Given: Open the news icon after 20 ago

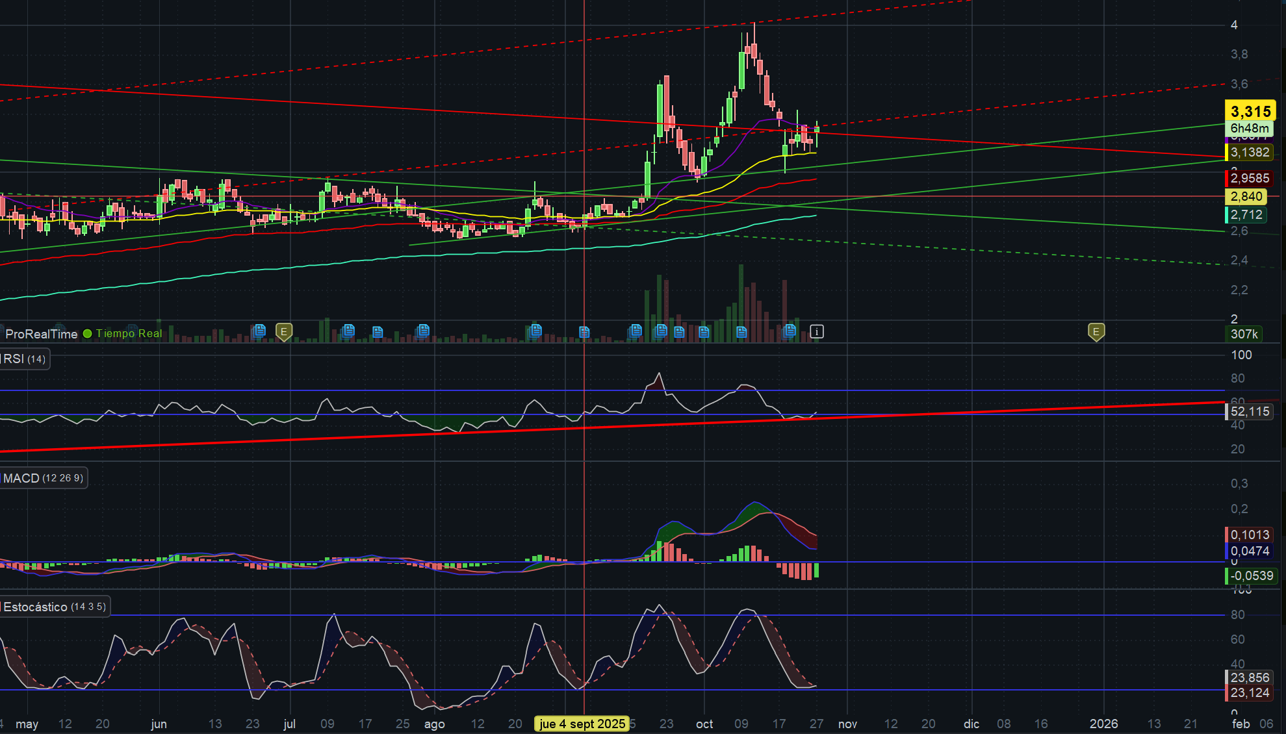Looking at the screenshot, I should (535, 331).
